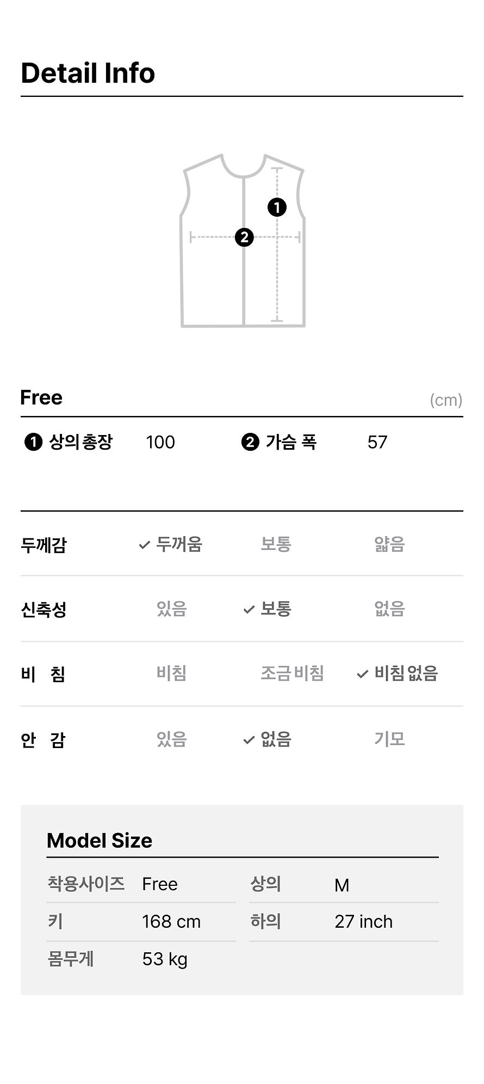This screenshot has width=484, height=1084.
Task: Click the checkmark next to 두꺼움
Action: click(x=144, y=544)
